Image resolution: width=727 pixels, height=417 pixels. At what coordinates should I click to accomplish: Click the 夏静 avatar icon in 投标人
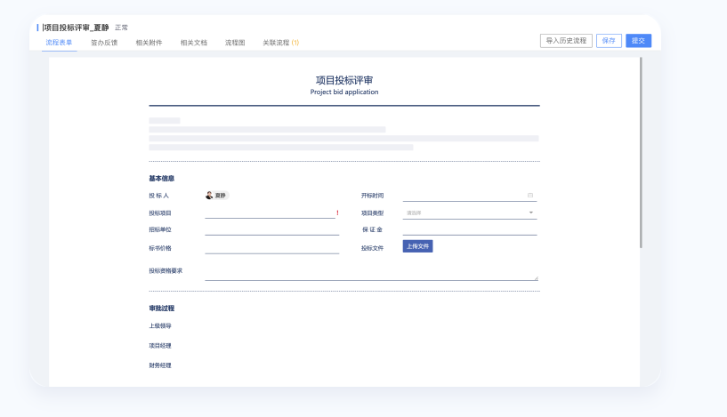(x=209, y=195)
